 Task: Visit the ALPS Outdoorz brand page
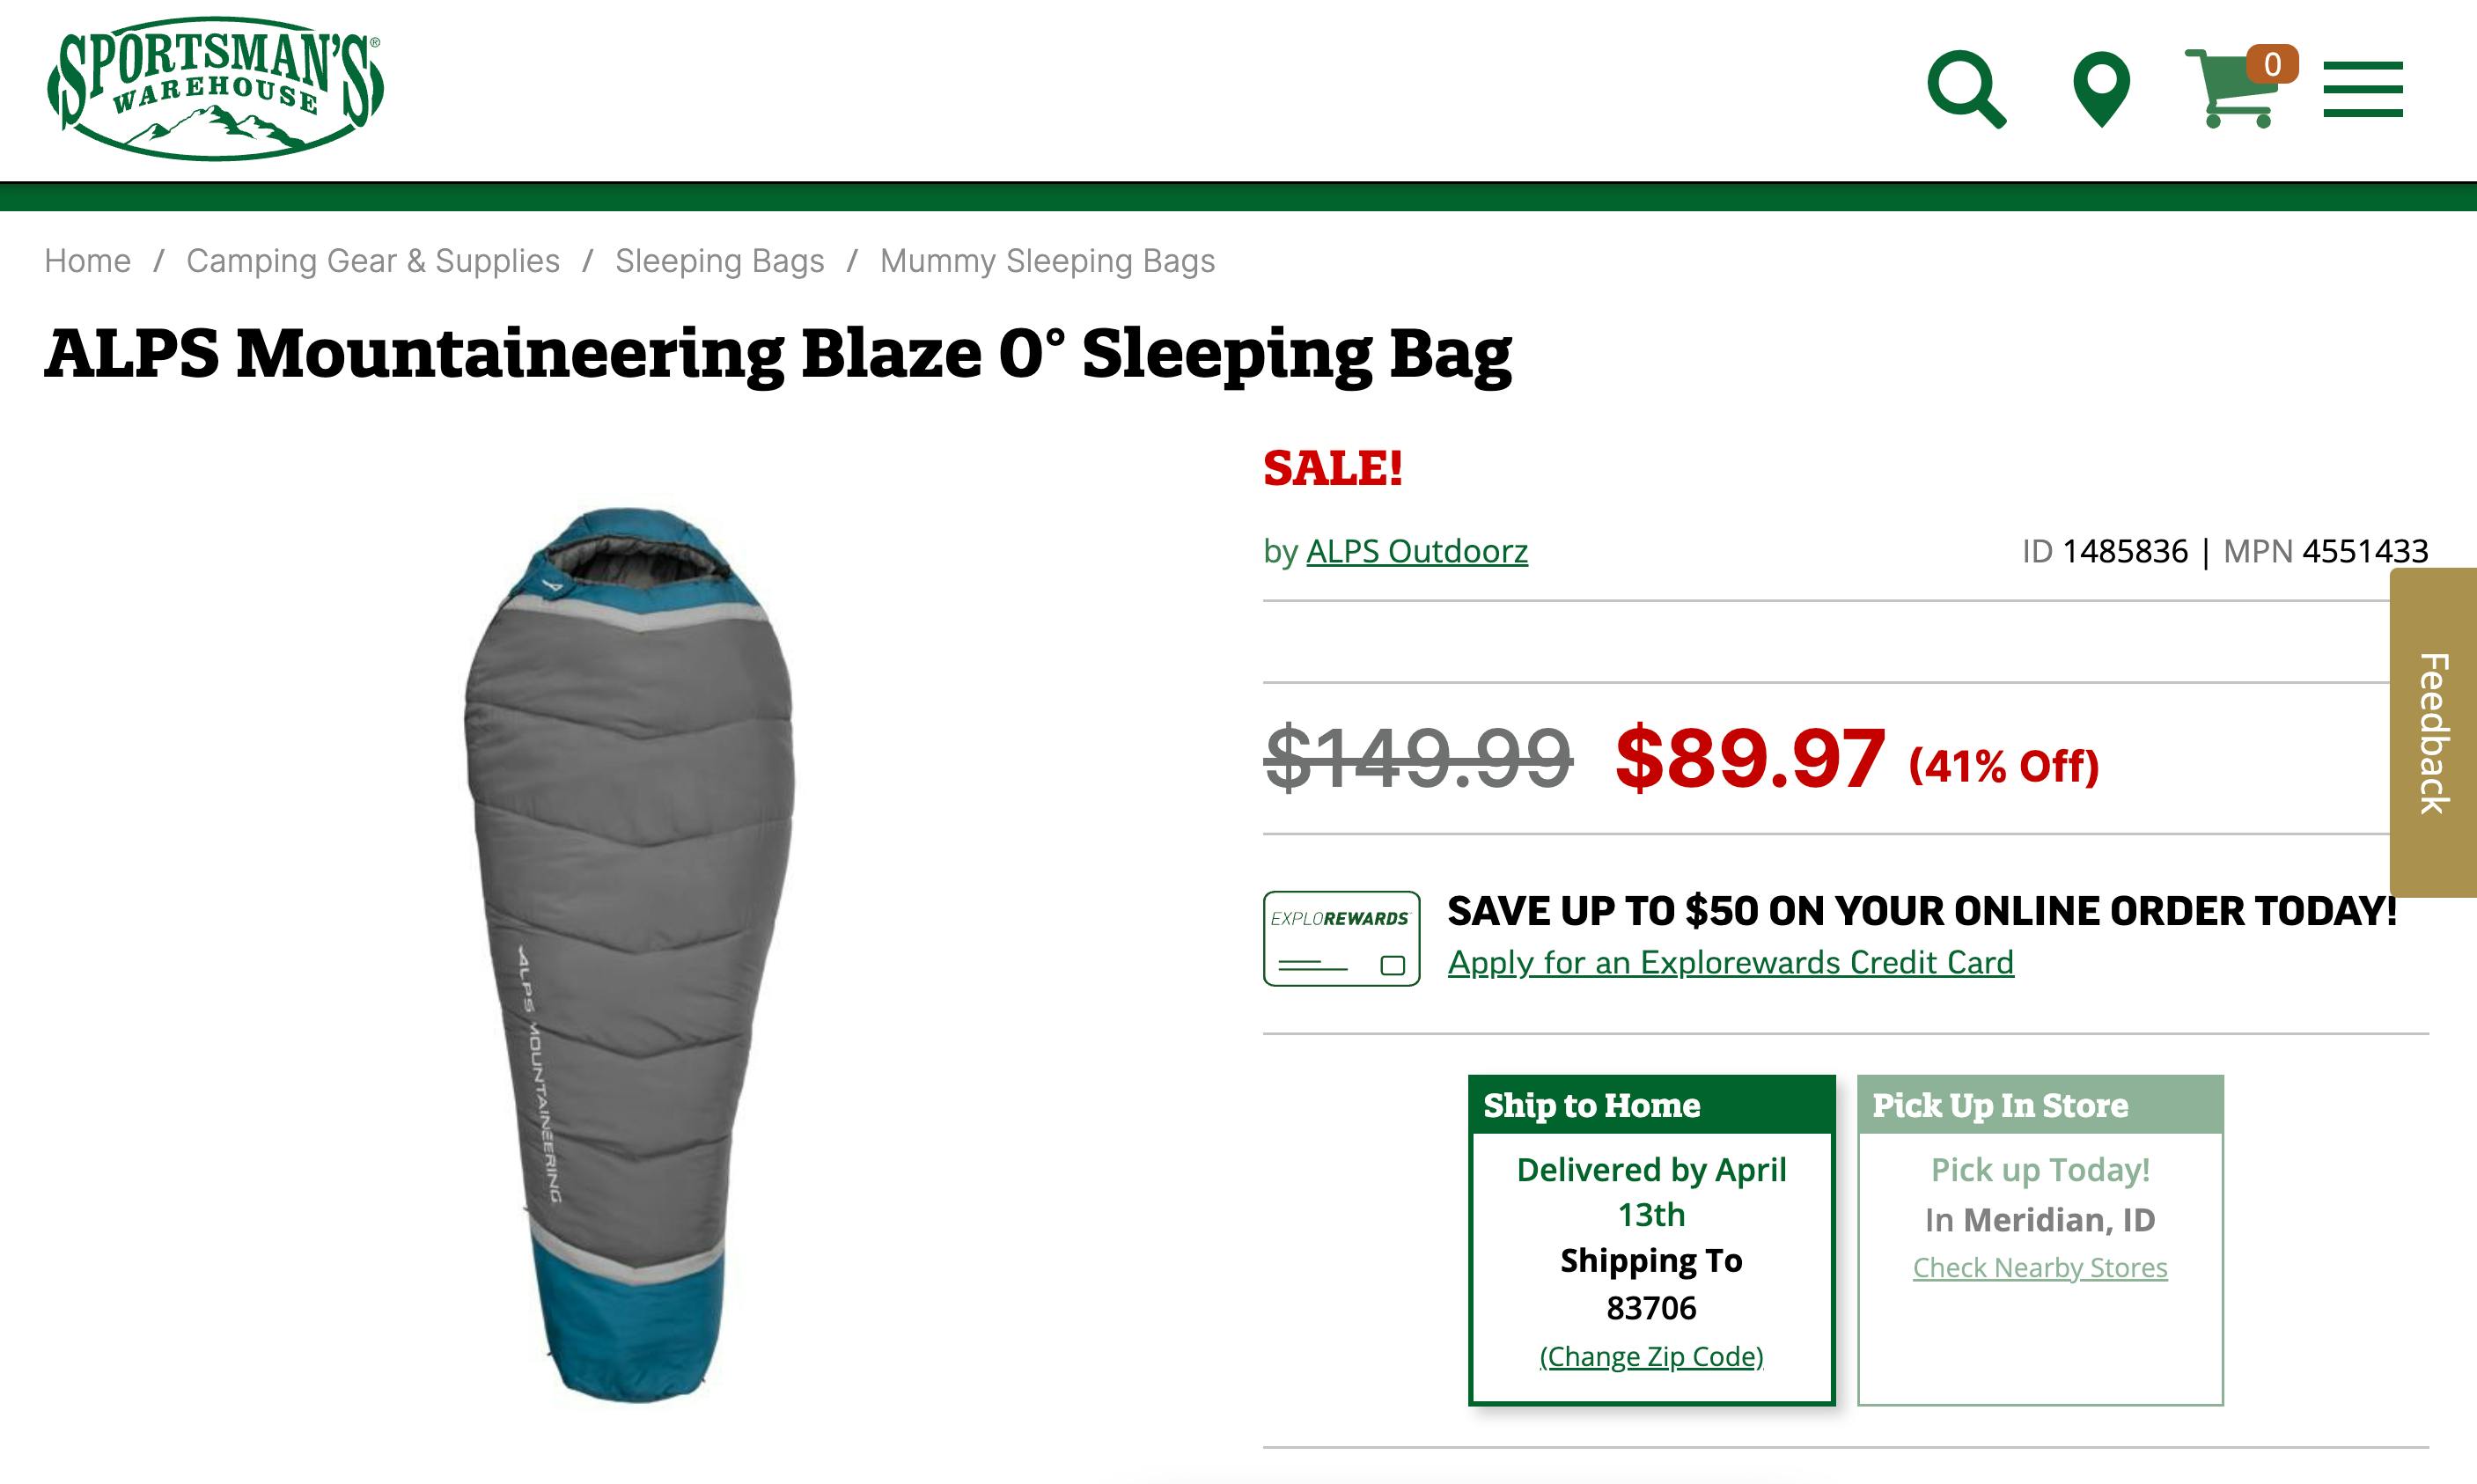(1415, 551)
